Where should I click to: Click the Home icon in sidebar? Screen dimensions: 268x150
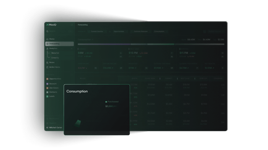47,39
